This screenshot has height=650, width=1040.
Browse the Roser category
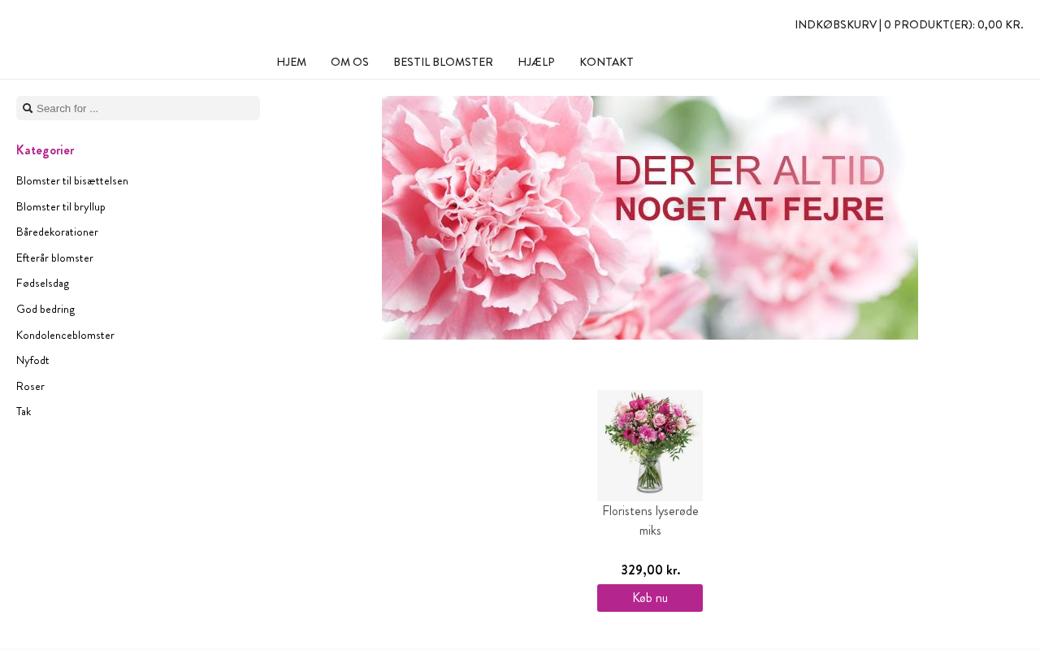[x=30, y=386]
